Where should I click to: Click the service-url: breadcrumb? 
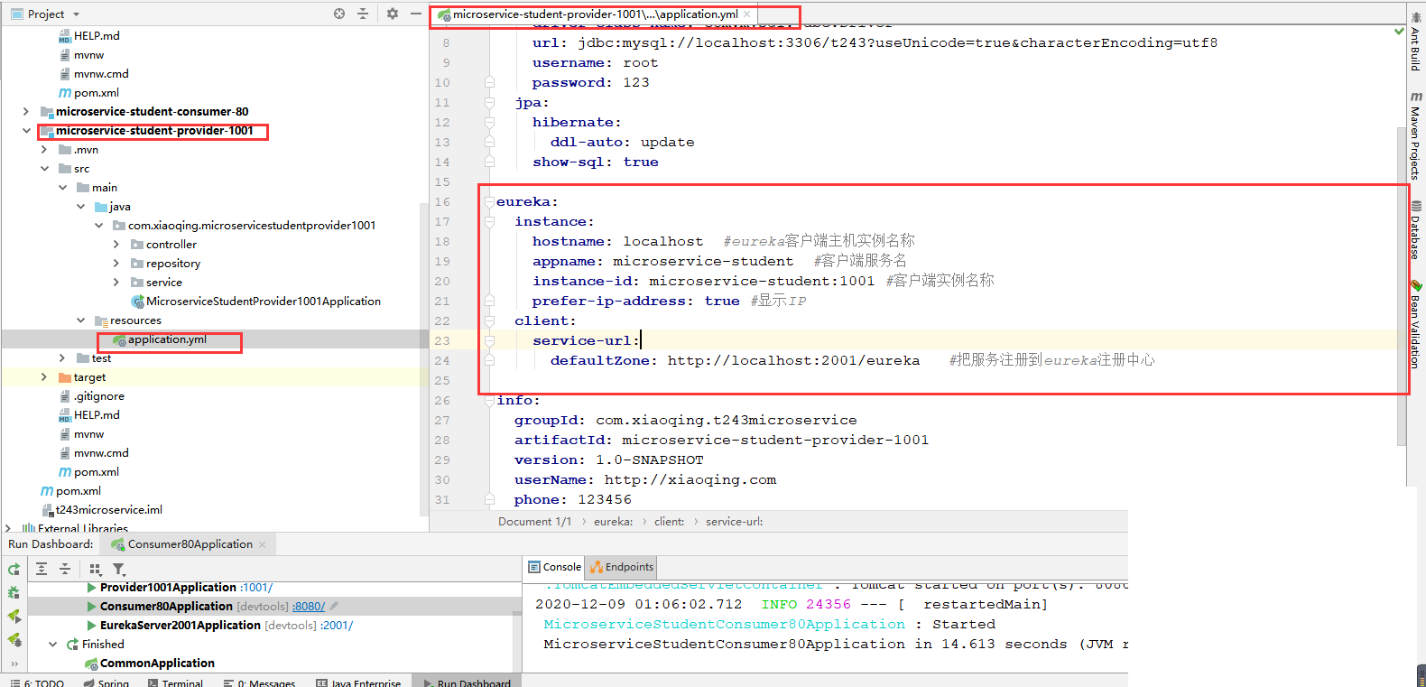734,522
